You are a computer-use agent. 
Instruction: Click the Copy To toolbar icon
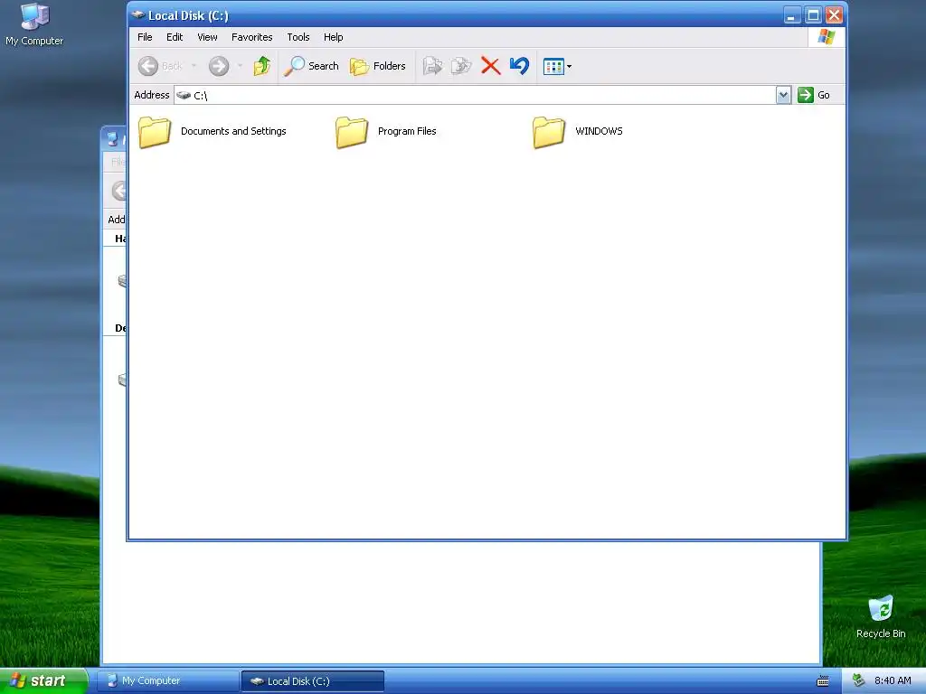(x=461, y=65)
